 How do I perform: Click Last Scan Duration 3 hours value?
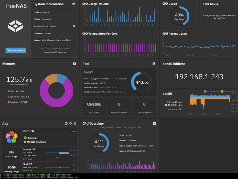[114, 92]
